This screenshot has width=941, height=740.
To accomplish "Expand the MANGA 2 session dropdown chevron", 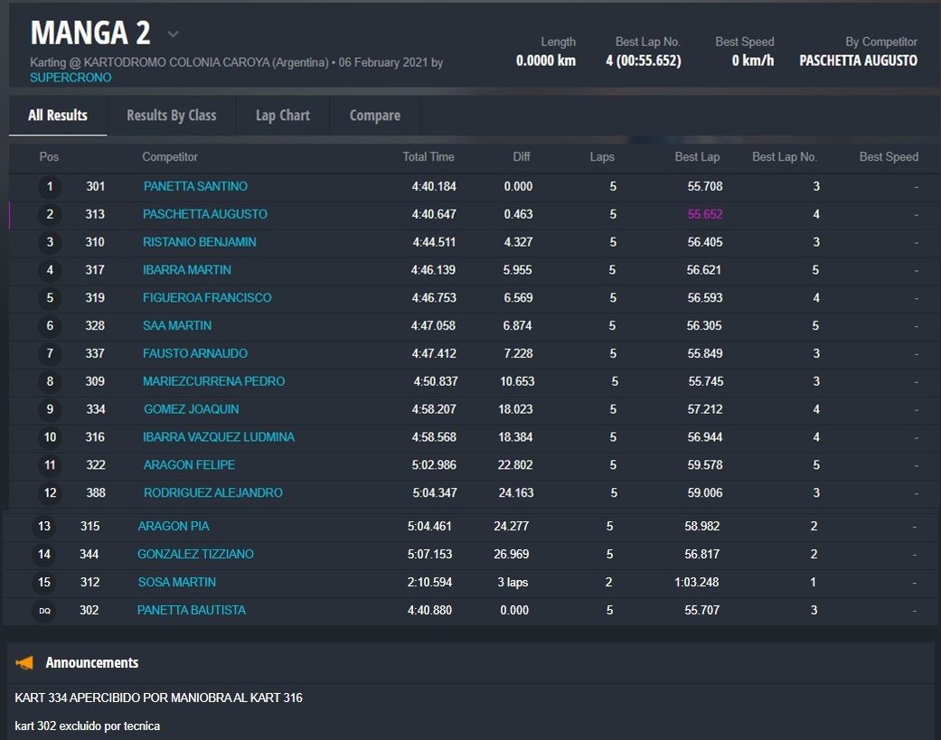I will (173, 34).
